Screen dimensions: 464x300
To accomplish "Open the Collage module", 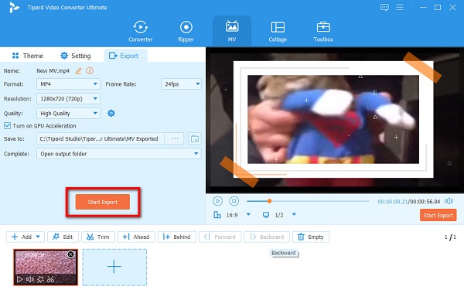I will click(278, 31).
